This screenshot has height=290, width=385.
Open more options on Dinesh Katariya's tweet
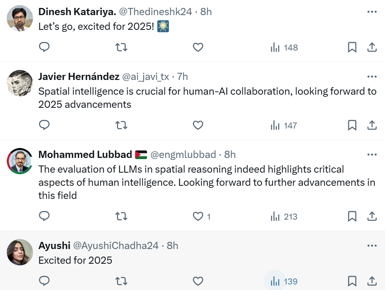372,12
